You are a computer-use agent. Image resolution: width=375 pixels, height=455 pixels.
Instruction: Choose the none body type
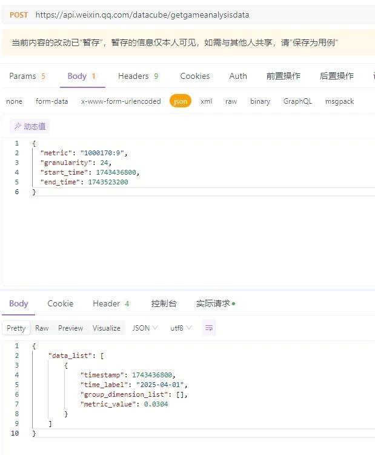(x=14, y=101)
